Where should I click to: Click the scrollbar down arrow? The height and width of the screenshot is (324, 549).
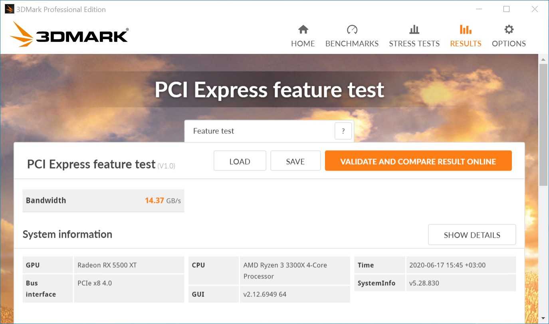543,318
